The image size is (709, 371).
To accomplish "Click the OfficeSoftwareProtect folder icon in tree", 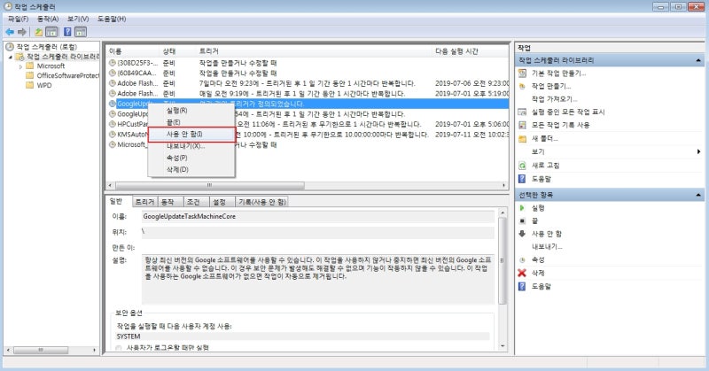I will [x=30, y=75].
